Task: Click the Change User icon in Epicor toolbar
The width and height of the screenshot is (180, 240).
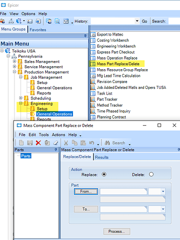Action: tap(2, 21)
